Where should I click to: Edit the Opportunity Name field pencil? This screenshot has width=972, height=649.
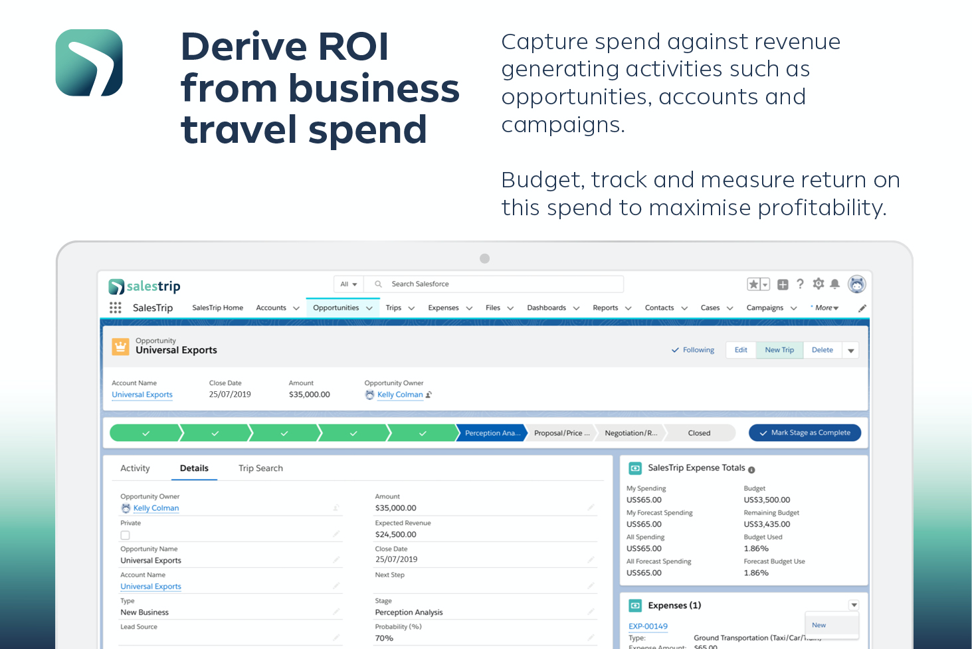tap(336, 560)
